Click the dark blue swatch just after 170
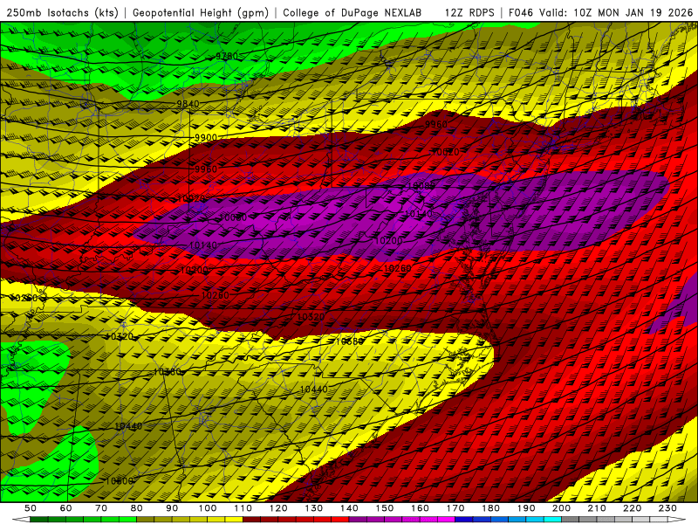698x524 pixels. (464, 520)
